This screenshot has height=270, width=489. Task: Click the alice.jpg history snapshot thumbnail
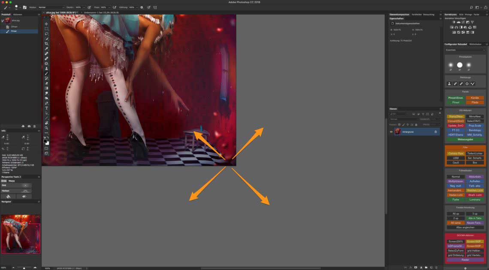pyautogui.click(x=8, y=21)
